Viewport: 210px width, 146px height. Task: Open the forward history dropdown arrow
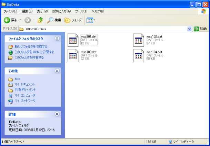point(34,20)
